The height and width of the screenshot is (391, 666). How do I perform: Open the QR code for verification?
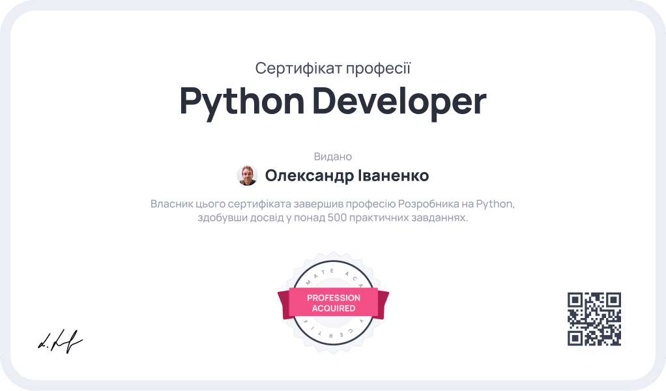(x=595, y=317)
